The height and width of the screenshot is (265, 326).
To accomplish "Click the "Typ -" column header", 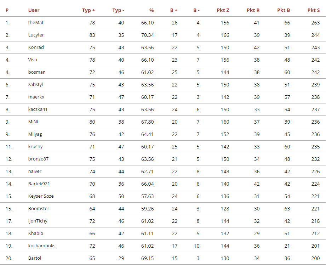I will coord(118,10).
